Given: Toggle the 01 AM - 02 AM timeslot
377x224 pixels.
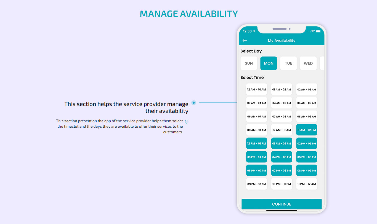Looking at the screenshot, I should click(x=282, y=89).
